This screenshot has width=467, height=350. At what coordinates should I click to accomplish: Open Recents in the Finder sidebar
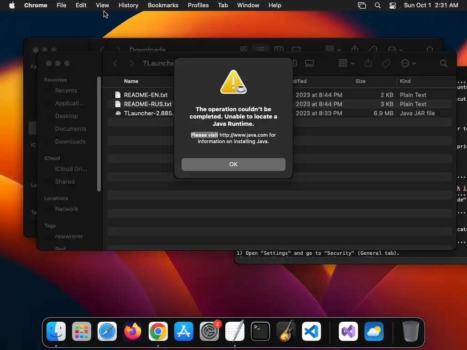point(66,91)
